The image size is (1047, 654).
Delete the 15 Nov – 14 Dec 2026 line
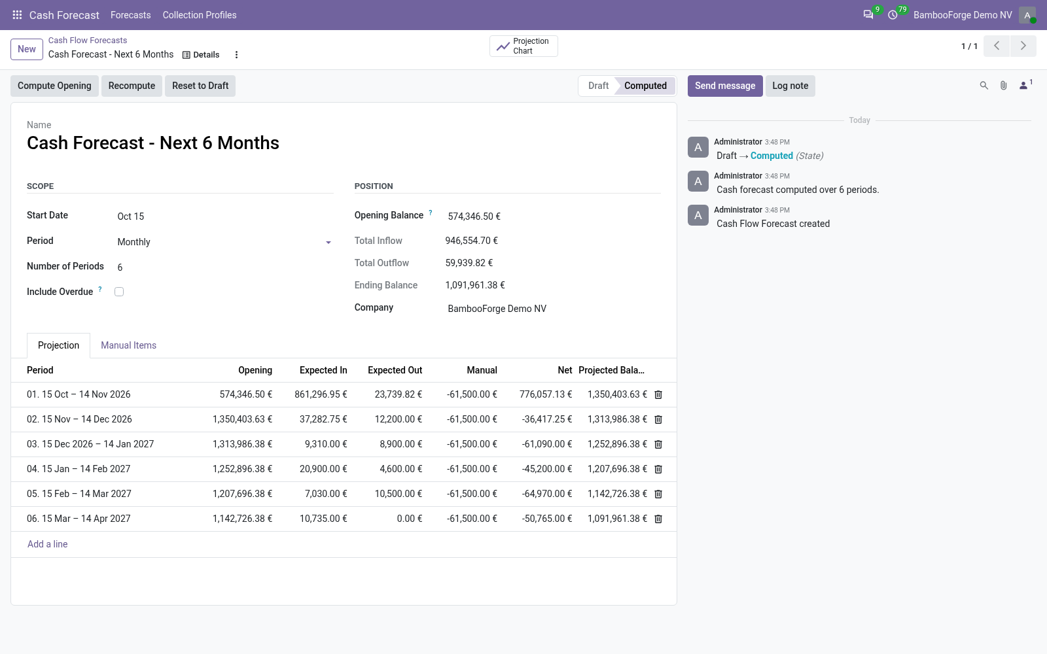pyautogui.click(x=658, y=420)
